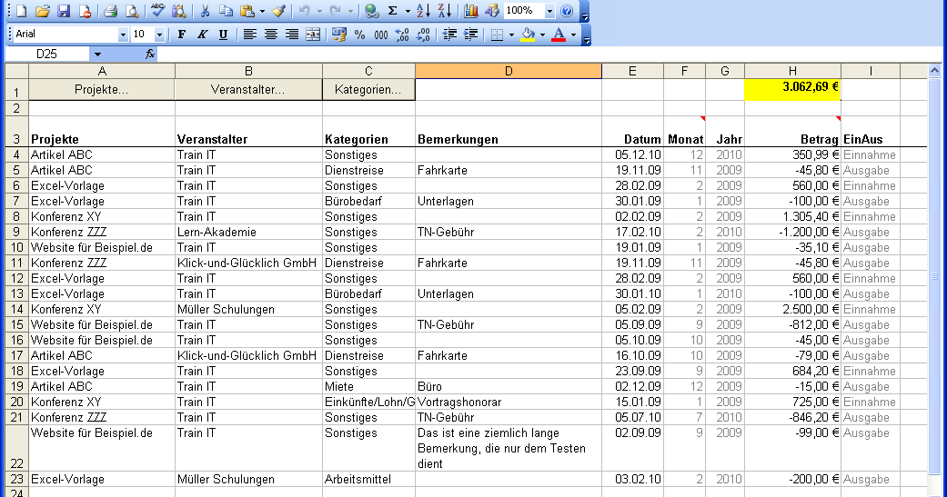Apply the percent style
The height and width of the screenshot is (497, 947).
[x=360, y=35]
